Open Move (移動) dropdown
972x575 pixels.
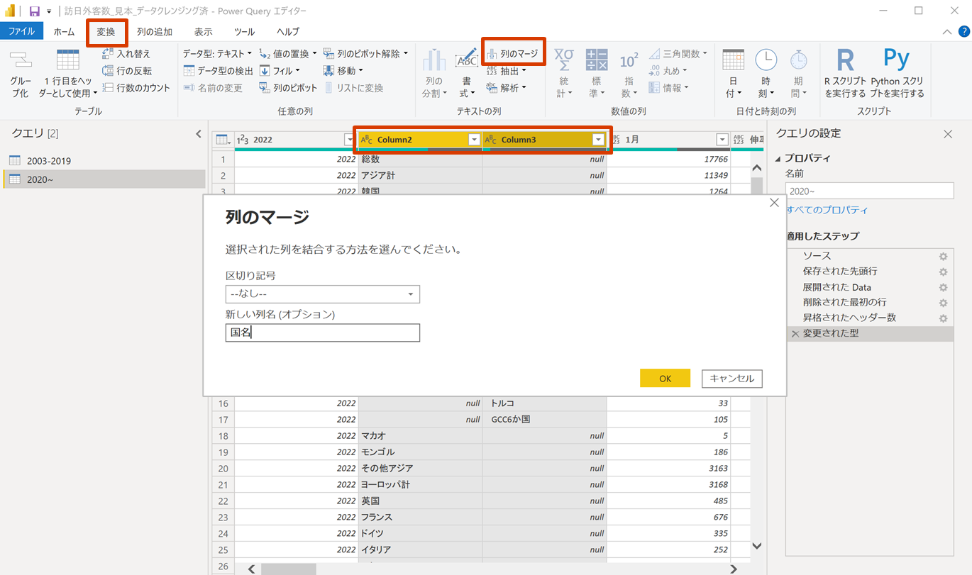343,71
